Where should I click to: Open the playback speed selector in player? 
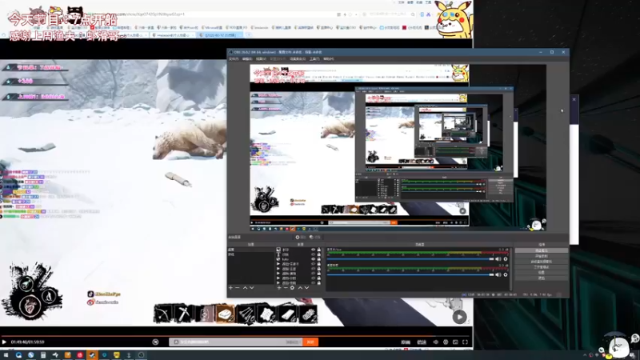422,342
